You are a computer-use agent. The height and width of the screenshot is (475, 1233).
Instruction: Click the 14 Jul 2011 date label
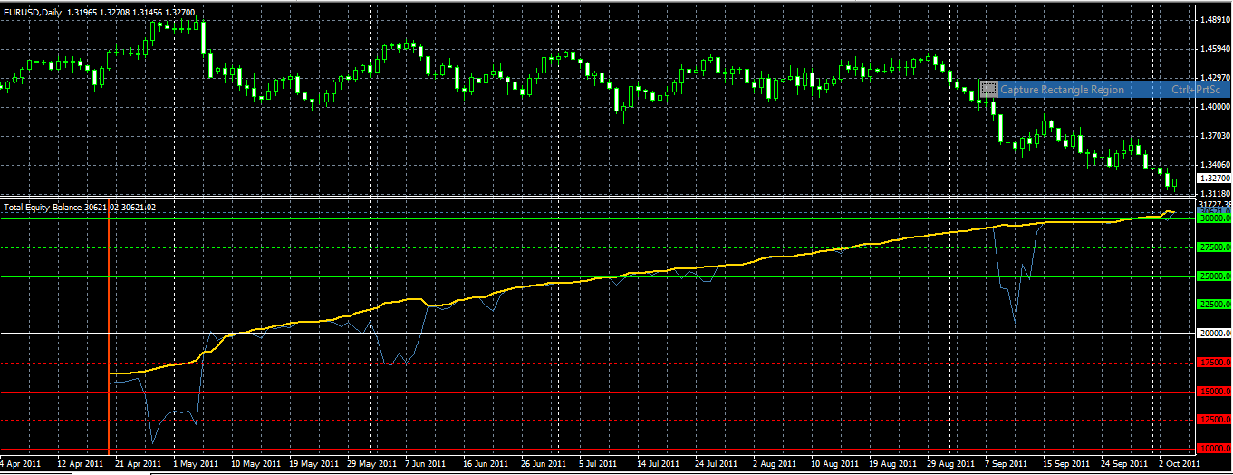658,463
